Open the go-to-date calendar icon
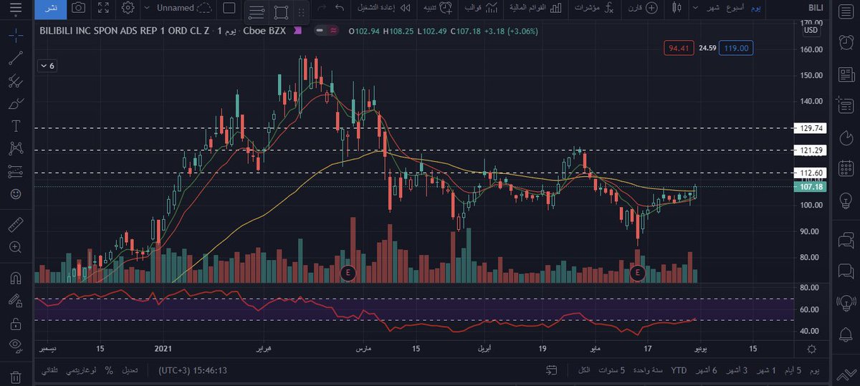The width and height of the screenshot is (860, 386). tap(551, 370)
